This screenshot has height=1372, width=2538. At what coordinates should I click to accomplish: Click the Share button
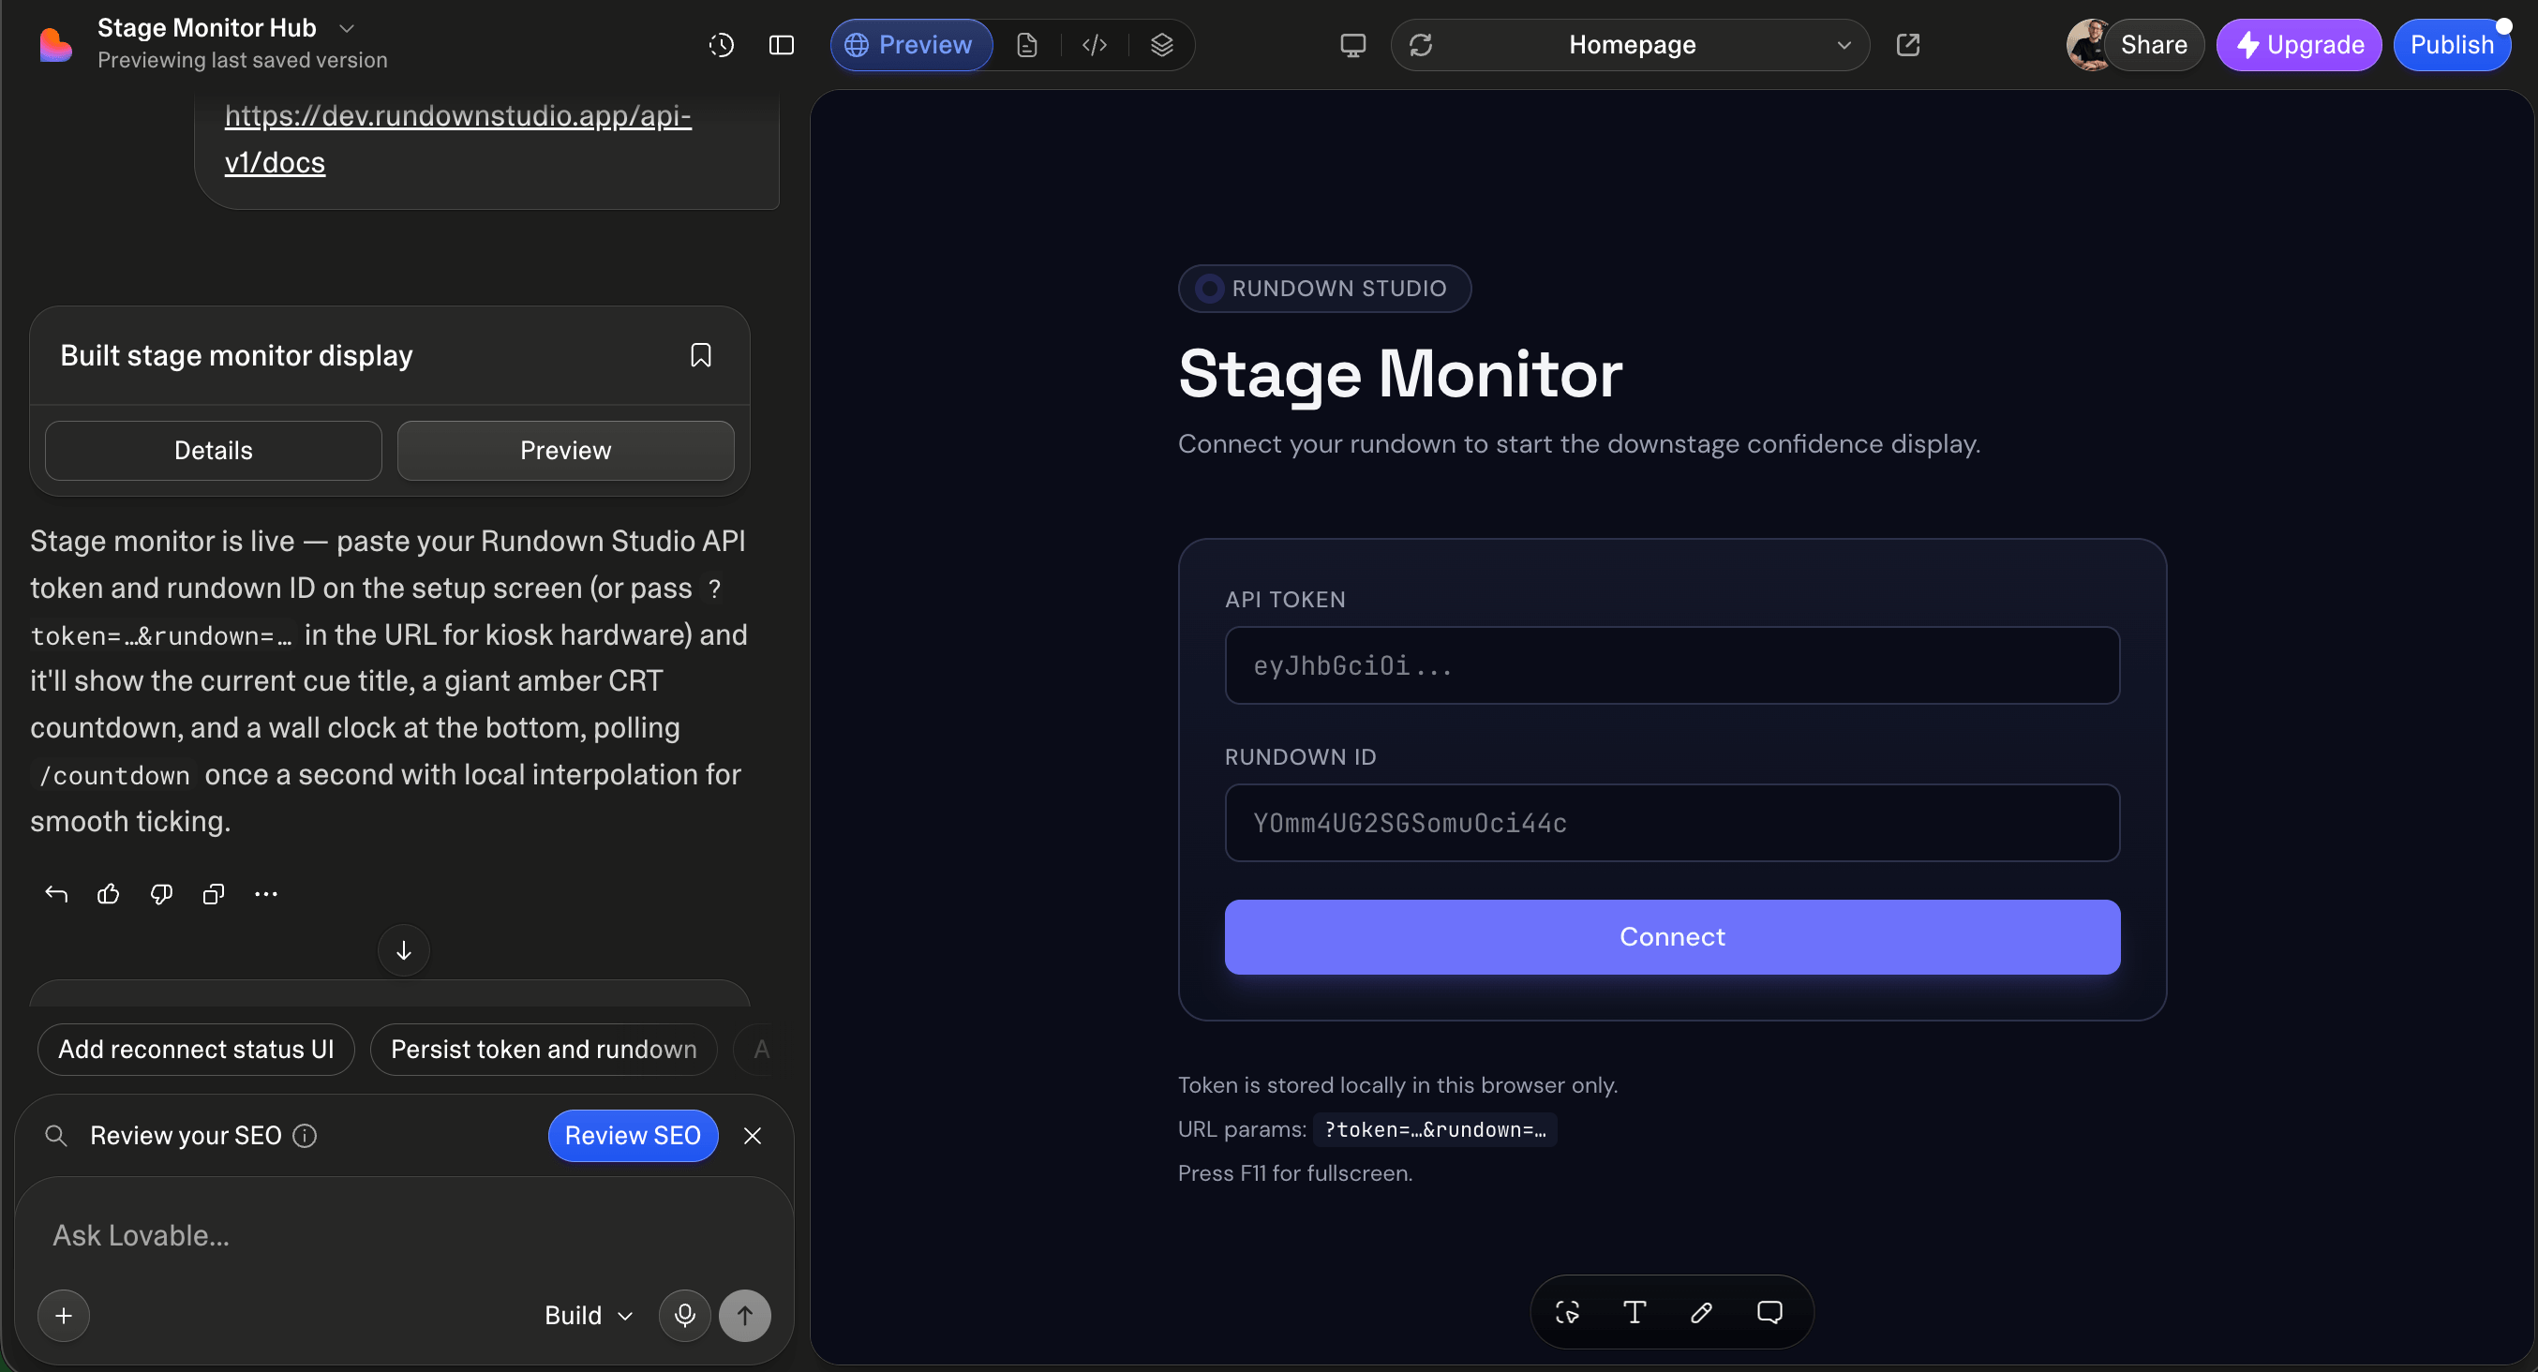[x=2153, y=44]
